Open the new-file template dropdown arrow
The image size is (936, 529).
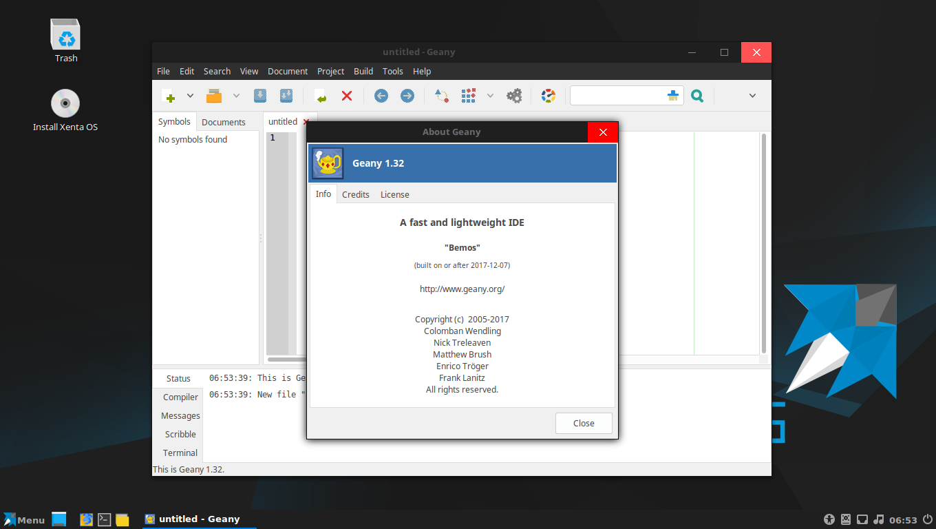(x=191, y=96)
